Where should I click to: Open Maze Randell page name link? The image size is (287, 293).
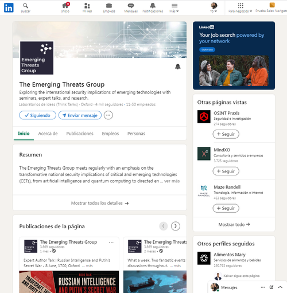227,187
